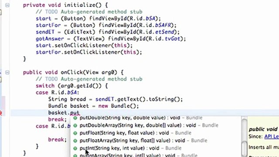Screen dimensions: 279x157
Task: Click green method icon beside putFloatArray
Action: pos(75,141)
